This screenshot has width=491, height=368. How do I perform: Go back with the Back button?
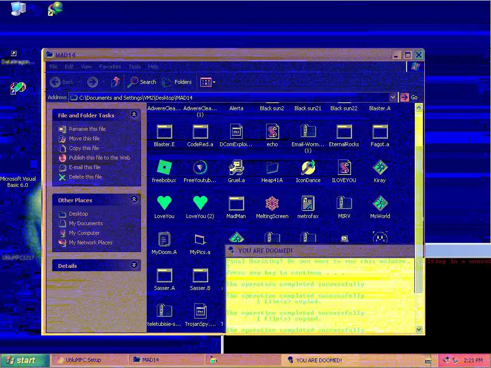pos(62,82)
